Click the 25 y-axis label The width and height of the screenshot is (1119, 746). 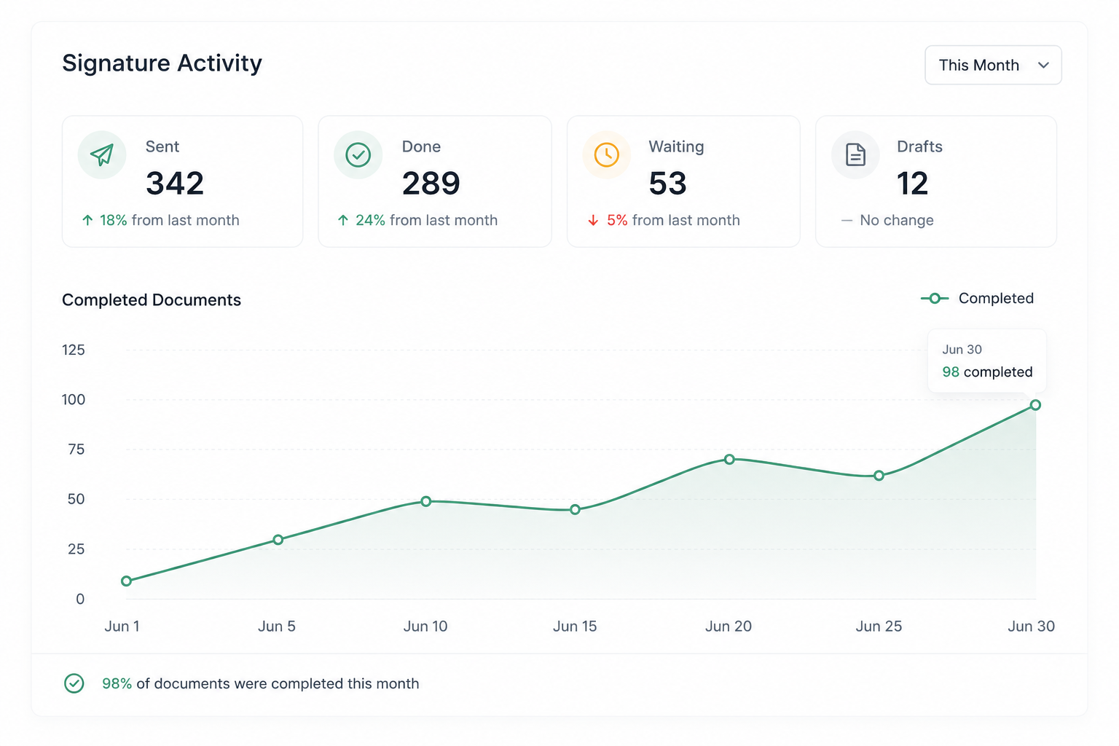(76, 549)
